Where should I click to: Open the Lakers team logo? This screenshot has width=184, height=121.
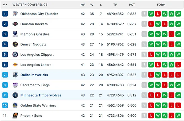point(15,64)
